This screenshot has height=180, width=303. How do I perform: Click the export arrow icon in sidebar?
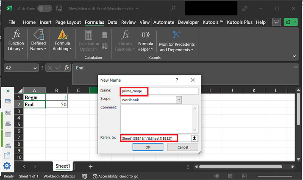tap(7, 155)
